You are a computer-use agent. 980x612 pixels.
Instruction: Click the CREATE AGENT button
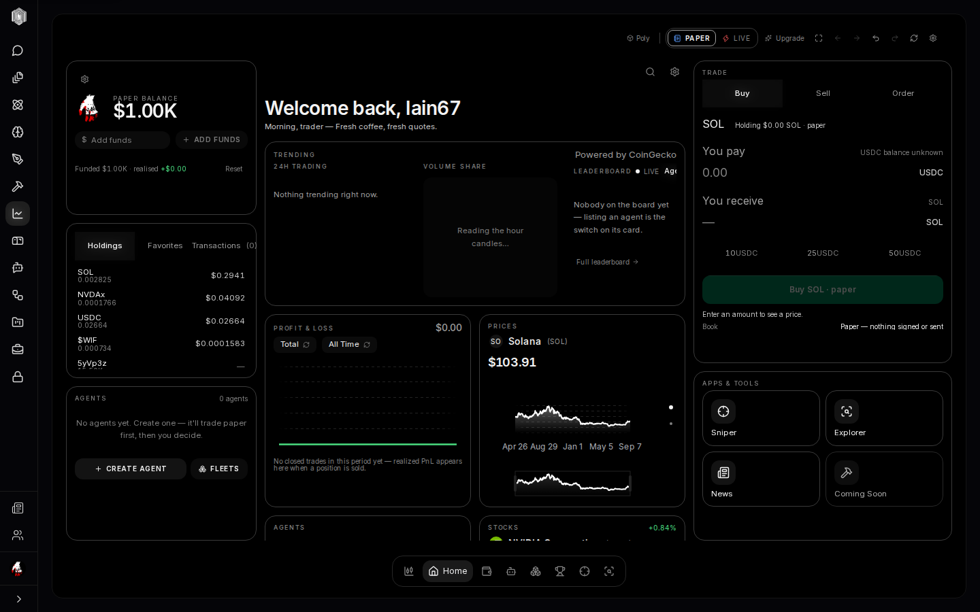click(131, 469)
